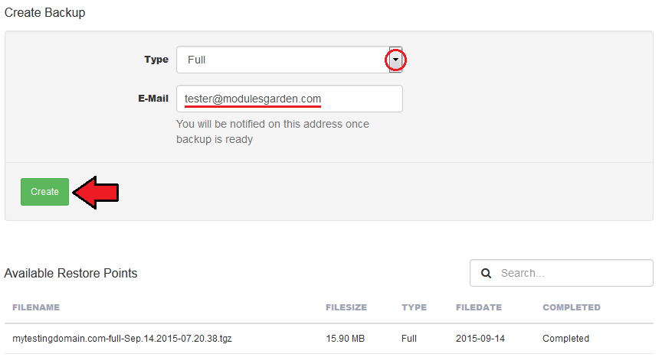The image size is (662, 357).
Task: Click the 15.90 MB filesize cell
Action: click(345, 339)
